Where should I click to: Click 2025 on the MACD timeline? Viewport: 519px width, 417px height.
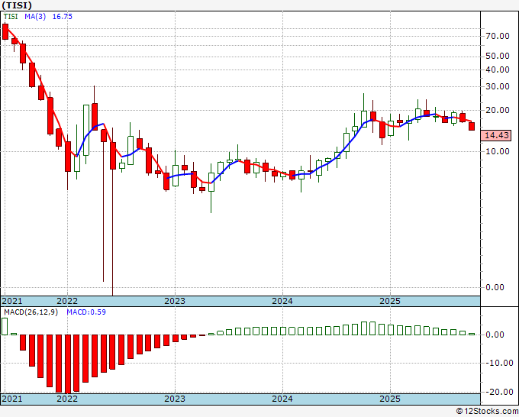(390, 399)
